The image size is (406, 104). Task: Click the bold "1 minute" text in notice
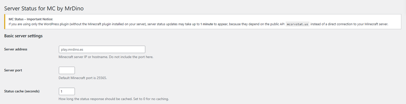click(x=207, y=24)
